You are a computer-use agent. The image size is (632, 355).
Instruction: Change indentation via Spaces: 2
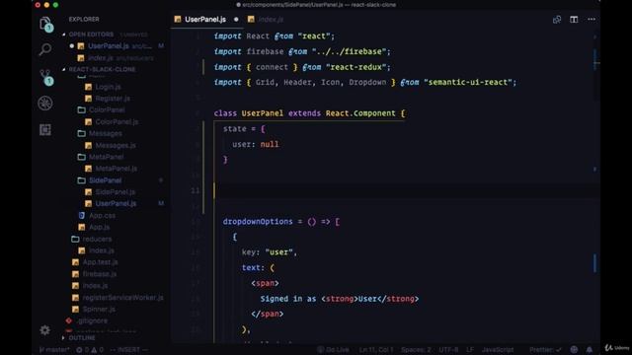pyautogui.click(x=416, y=350)
